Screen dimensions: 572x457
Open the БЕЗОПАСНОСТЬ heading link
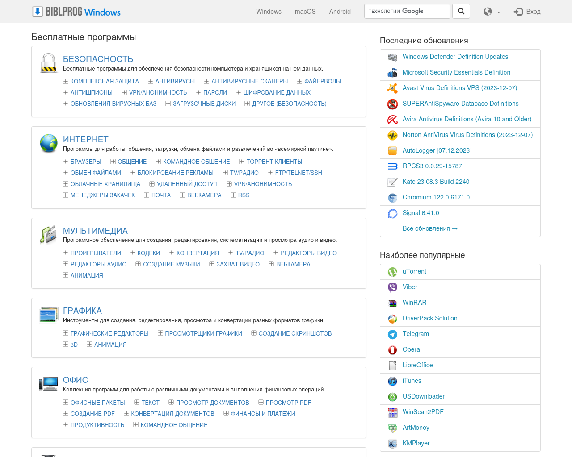click(98, 59)
